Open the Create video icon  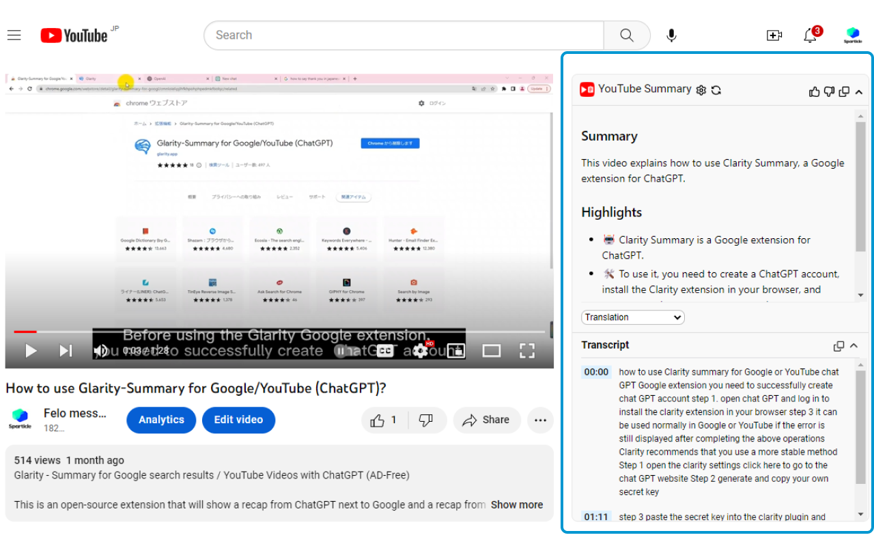[x=774, y=35]
